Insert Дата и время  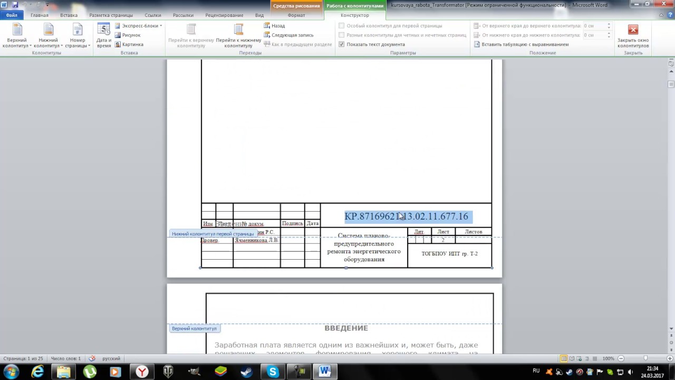(104, 36)
